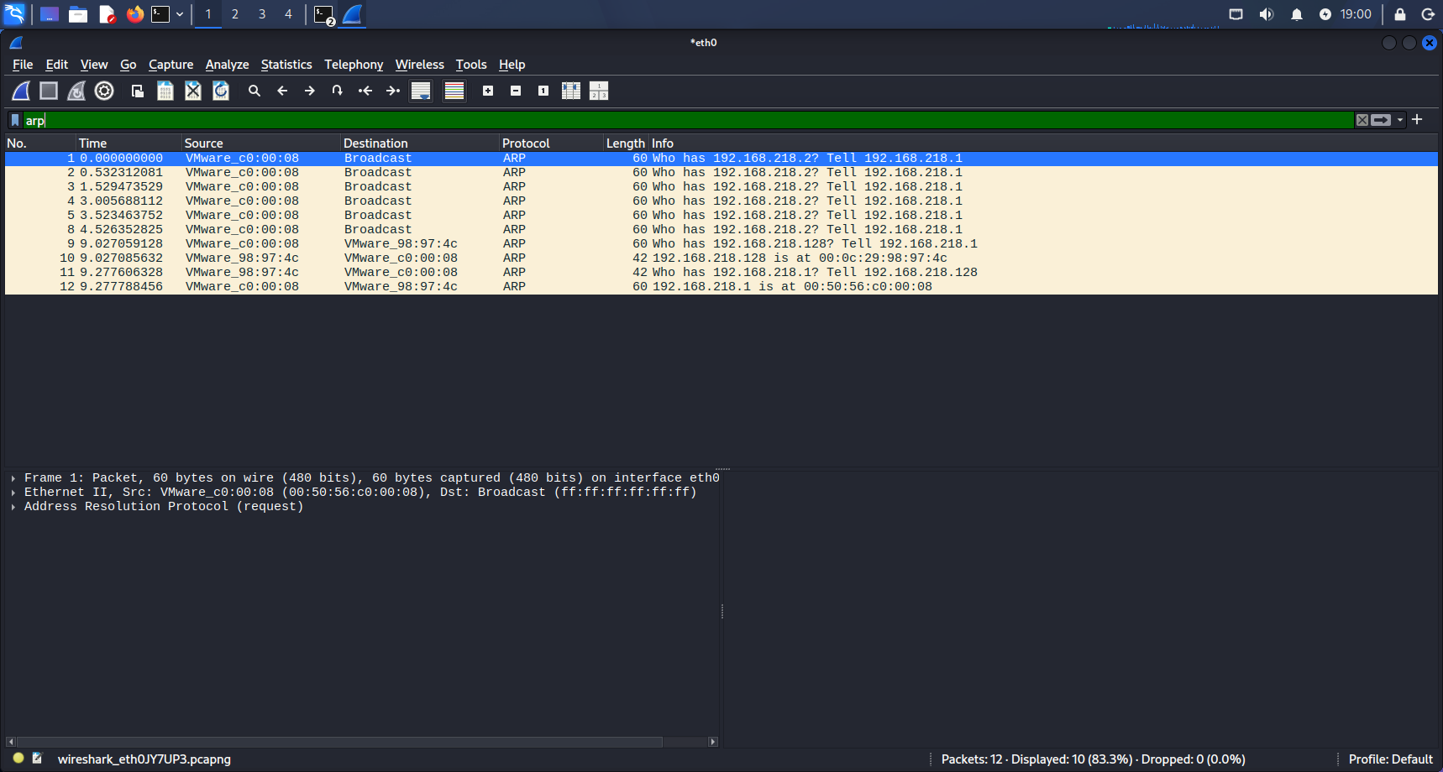Viewport: 1443px width, 772px height.
Task: Start capturing packets with the shark fin icon
Action: click(x=21, y=91)
